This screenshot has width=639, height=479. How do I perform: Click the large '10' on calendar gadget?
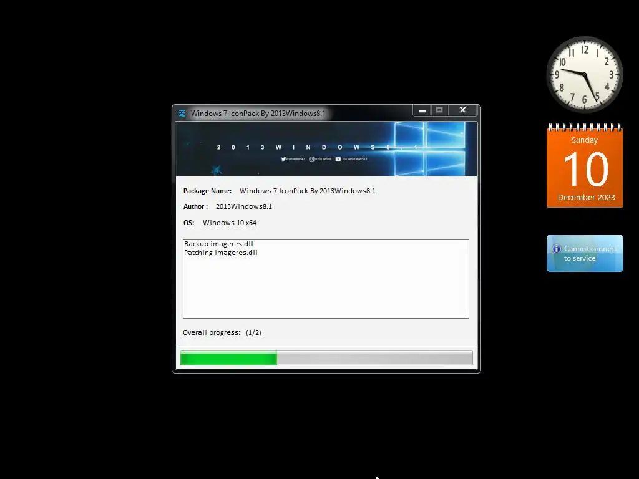585,169
